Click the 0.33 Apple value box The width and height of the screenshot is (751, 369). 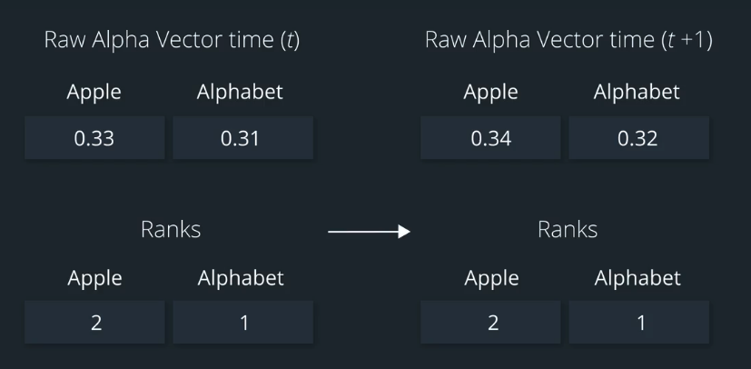94,138
